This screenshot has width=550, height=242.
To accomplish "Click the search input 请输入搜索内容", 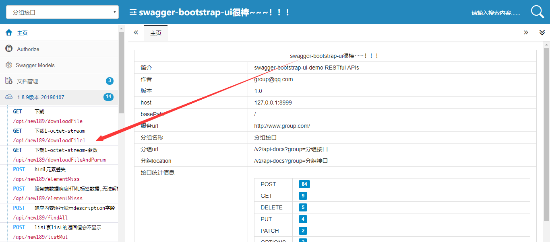I will tap(496, 13).
